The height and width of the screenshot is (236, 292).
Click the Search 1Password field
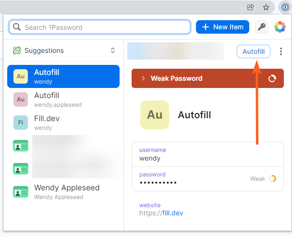pyautogui.click(x=100, y=27)
